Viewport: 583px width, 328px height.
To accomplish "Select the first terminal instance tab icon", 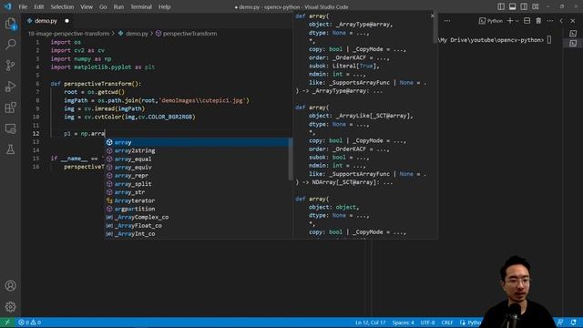I will point(573,34).
